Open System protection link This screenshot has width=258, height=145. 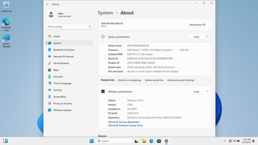[x=154, y=80]
